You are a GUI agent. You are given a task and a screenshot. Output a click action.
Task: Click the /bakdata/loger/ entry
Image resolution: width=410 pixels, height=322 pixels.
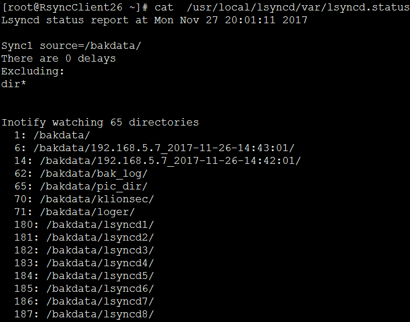74,212
